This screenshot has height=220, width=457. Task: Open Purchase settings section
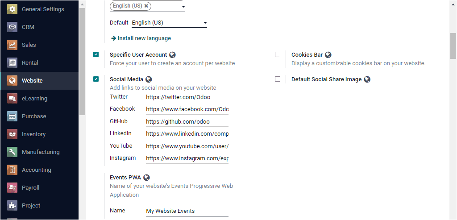point(39,116)
